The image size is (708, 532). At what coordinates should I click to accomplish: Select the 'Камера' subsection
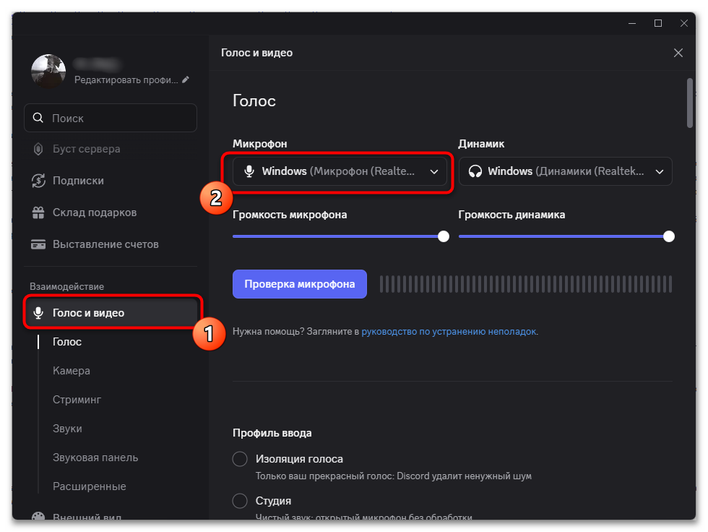(72, 371)
